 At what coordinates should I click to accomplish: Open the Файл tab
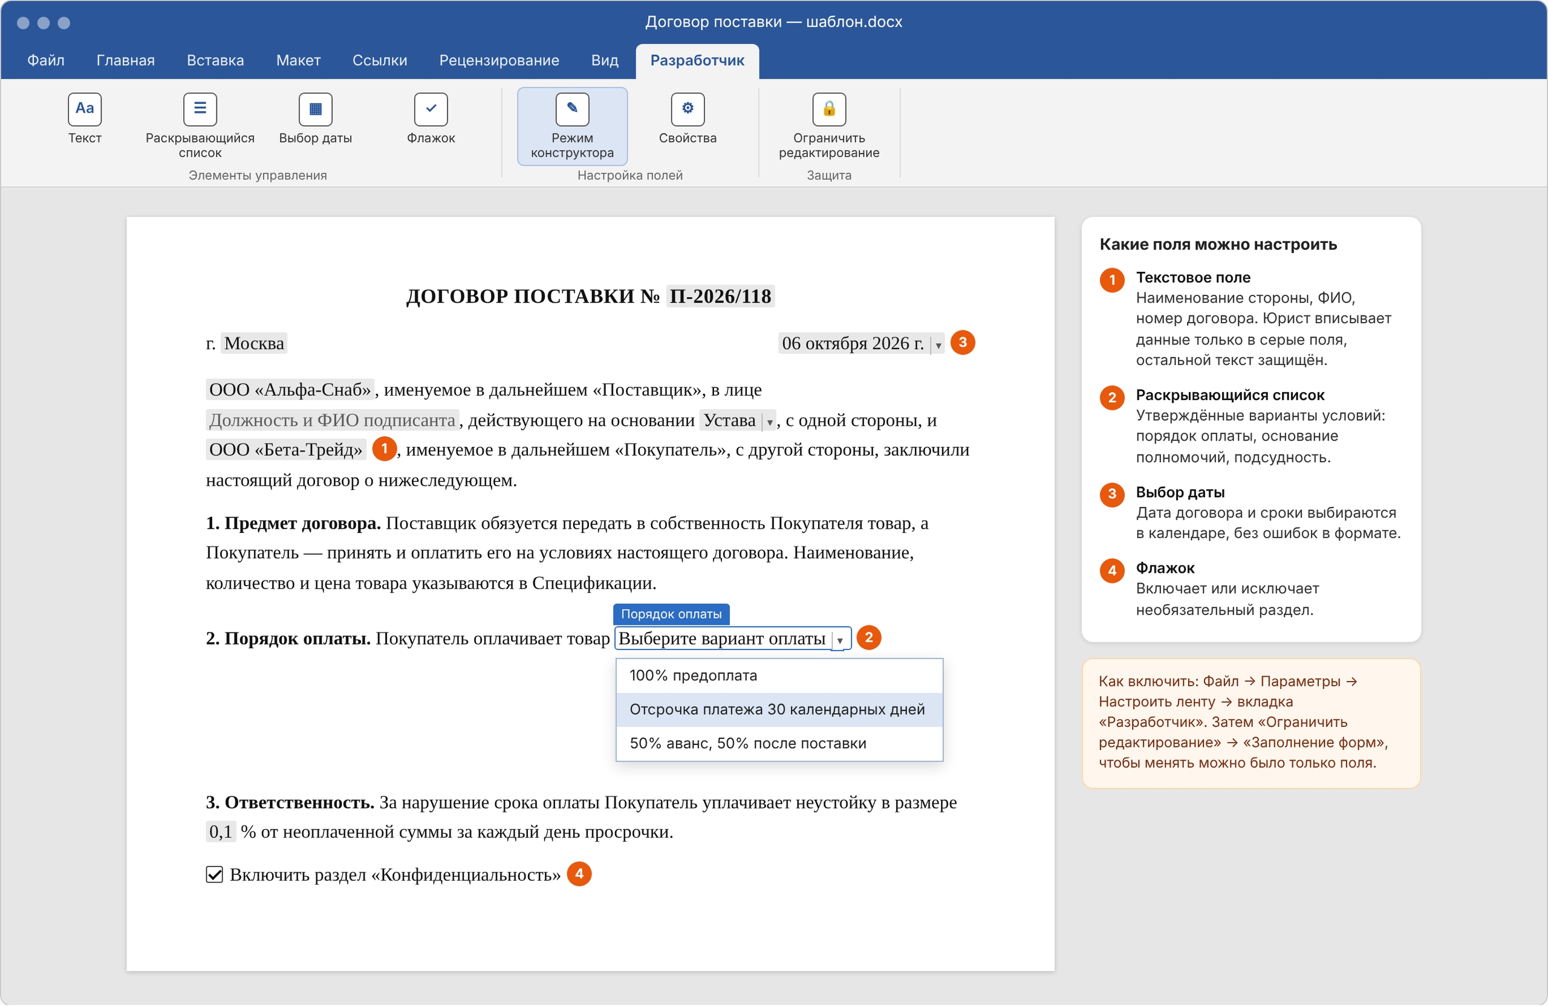pyautogui.click(x=45, y=60)
